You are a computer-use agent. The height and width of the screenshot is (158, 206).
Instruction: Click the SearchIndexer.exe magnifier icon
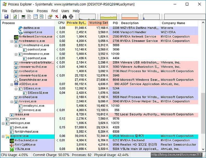coord(16,80)
